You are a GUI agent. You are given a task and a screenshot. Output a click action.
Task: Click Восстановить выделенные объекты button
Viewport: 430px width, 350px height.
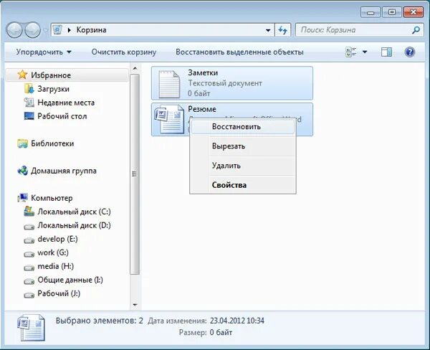(239, 52)
